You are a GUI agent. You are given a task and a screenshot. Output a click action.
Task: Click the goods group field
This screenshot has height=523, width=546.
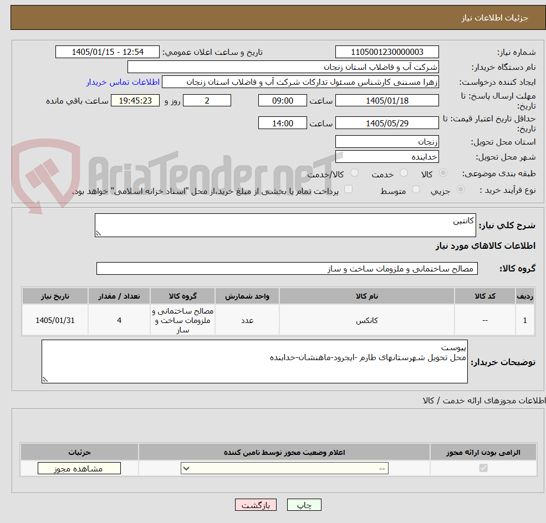[x=287, y=268]
